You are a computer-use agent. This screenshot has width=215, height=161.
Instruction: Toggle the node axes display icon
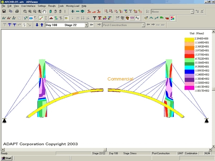(26, 18)
